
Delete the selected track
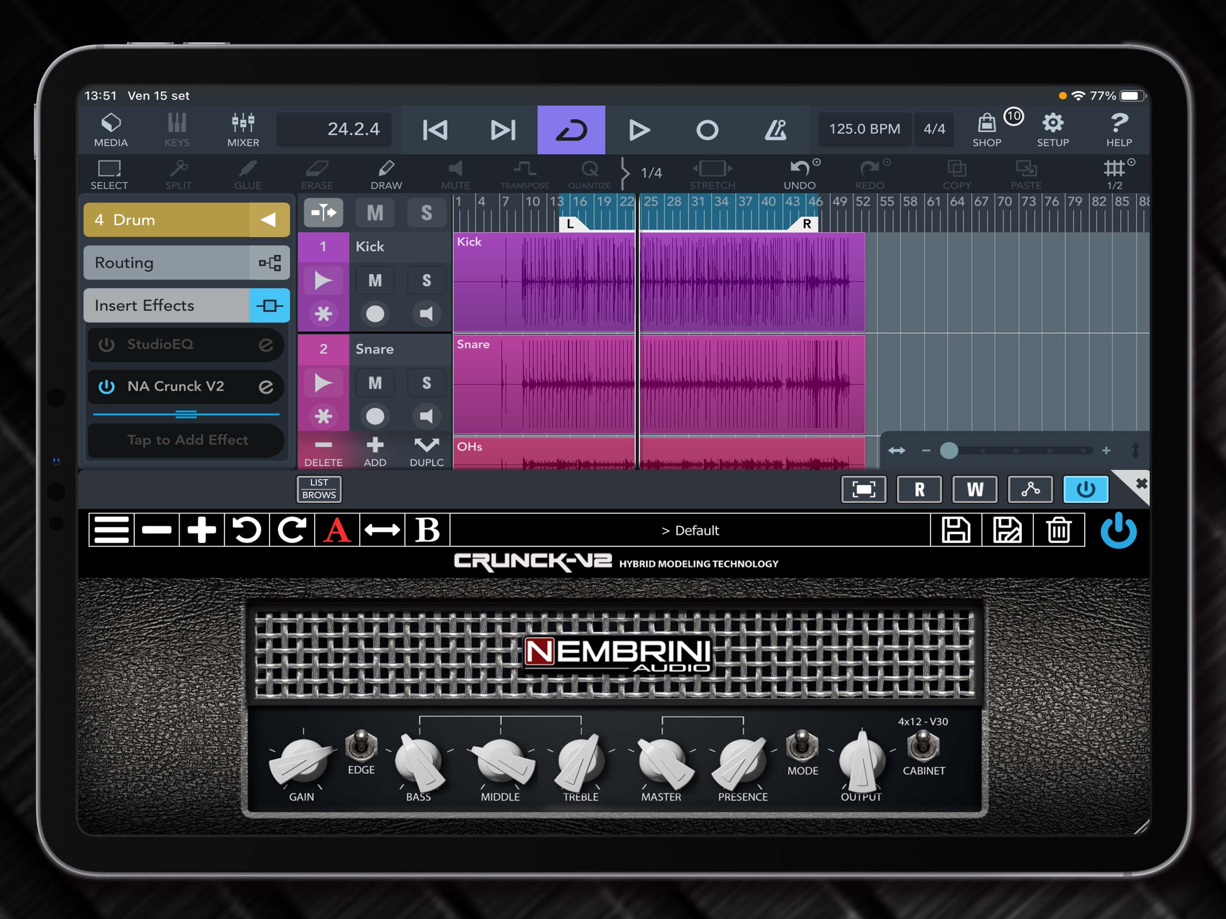[324, 452]
